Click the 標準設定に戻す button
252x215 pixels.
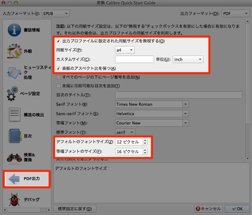75,209
